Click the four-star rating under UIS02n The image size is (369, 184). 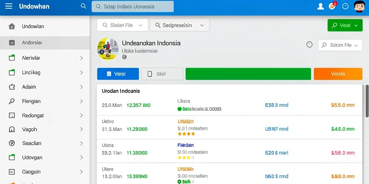pos(186,134)
